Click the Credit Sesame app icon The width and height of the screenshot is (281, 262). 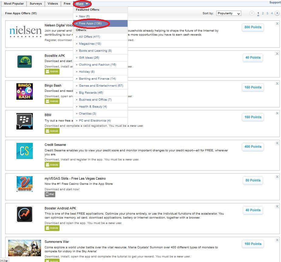[25, 151]
